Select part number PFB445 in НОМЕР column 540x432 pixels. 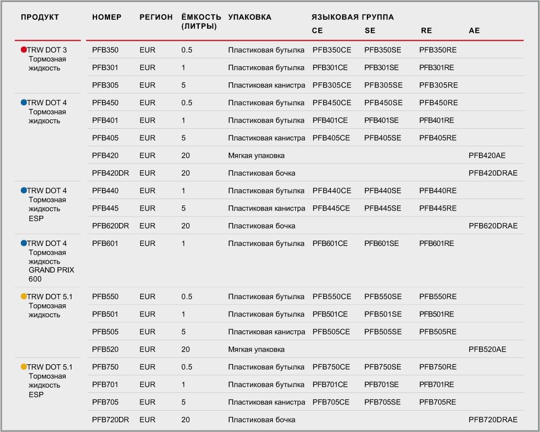105,208
